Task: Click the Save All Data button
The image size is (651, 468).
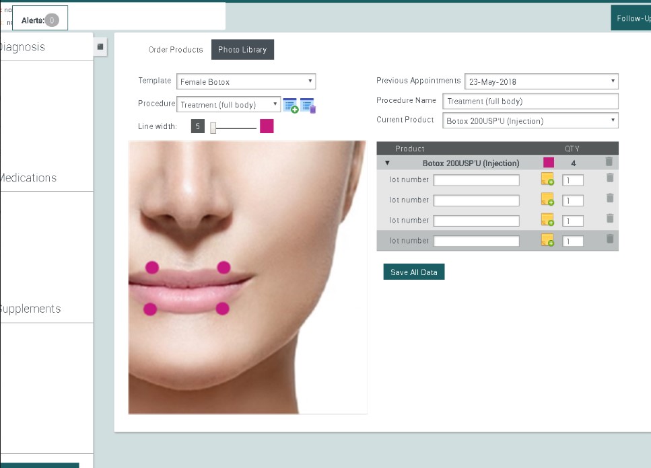Action: pyautogui.click(x=413, y=272)
